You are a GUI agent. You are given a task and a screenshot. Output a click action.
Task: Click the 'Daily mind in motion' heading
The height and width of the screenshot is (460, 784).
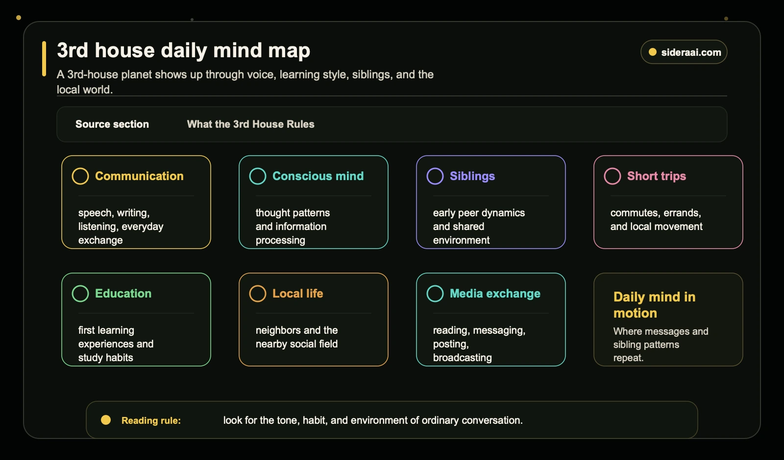[655, 305]
